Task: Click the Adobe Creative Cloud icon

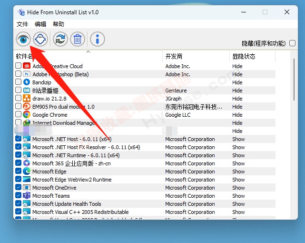Action: (x=27, y=66)
